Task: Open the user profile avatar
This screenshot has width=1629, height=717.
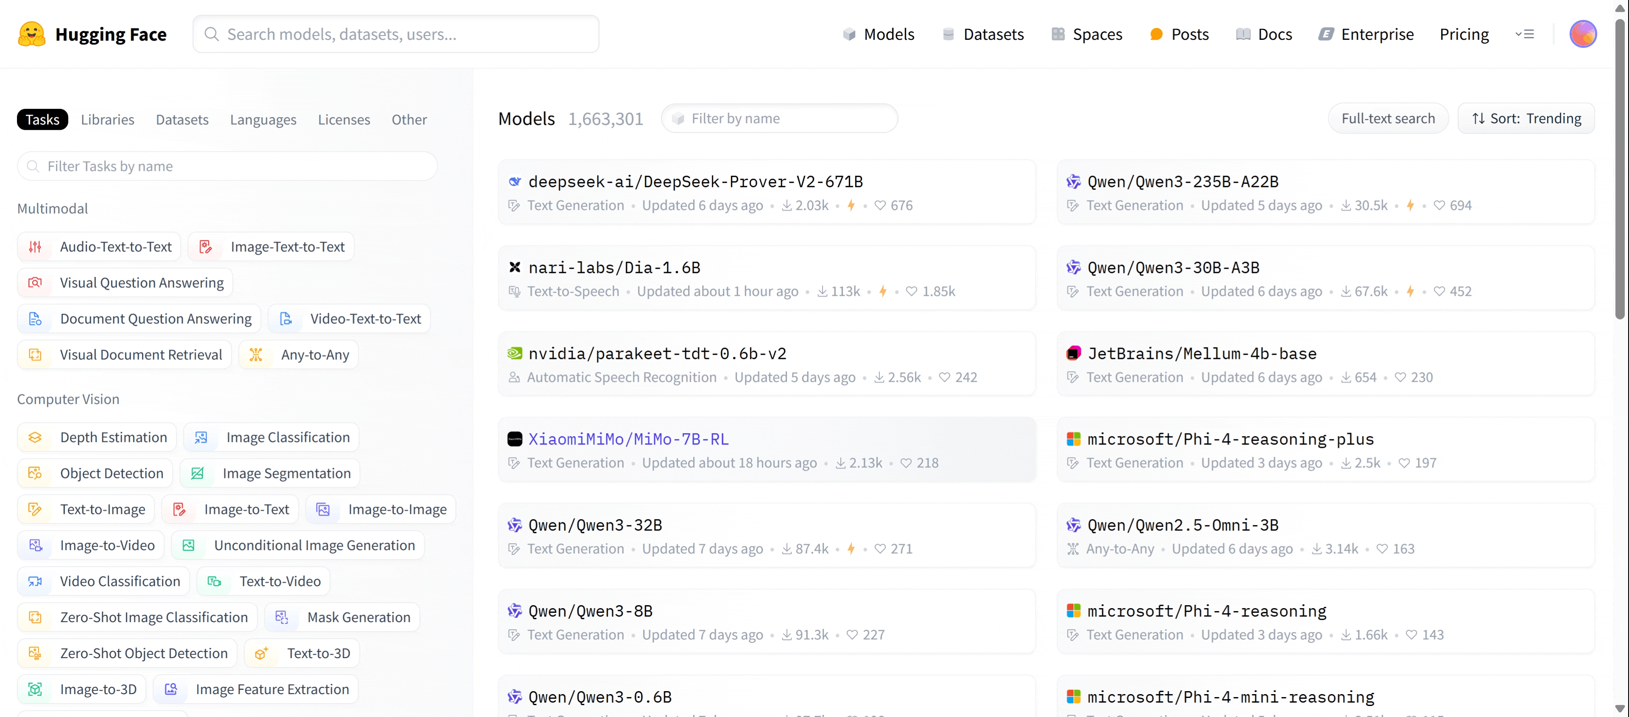Action: coord(1582,34)
